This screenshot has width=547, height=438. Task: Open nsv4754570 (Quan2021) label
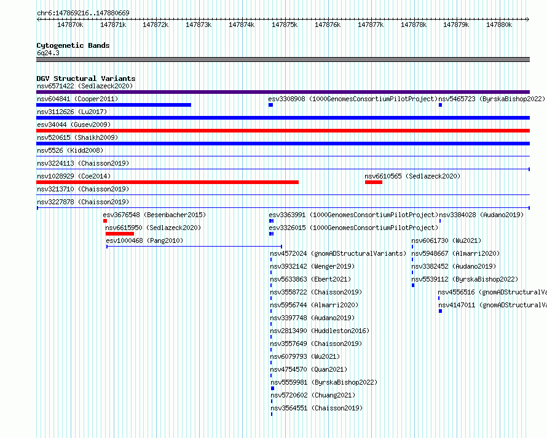coord(309,369)
